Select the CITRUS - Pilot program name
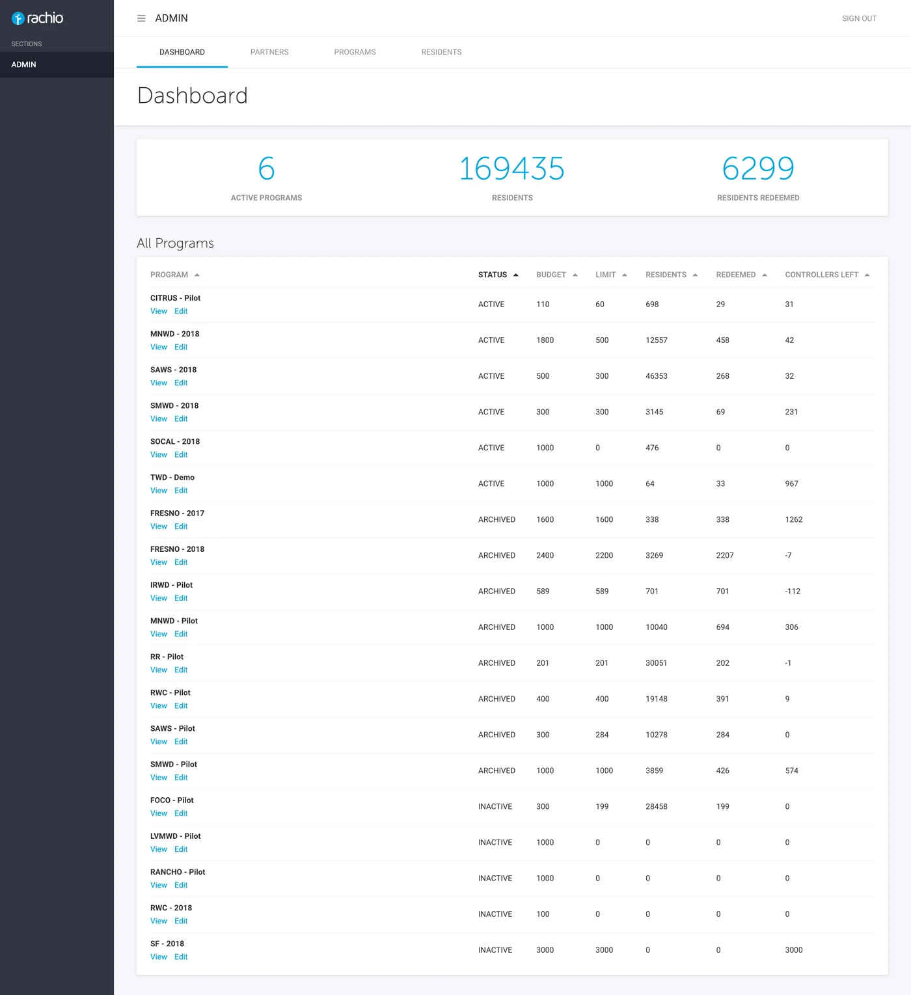911x995 pixels. pos(175,298)
